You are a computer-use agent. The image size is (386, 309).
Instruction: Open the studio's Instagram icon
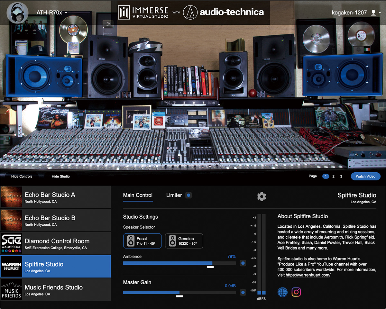(296, 292)
